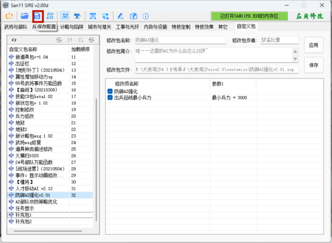Open the save-as settings gear icon

click(x=50, y=16)
